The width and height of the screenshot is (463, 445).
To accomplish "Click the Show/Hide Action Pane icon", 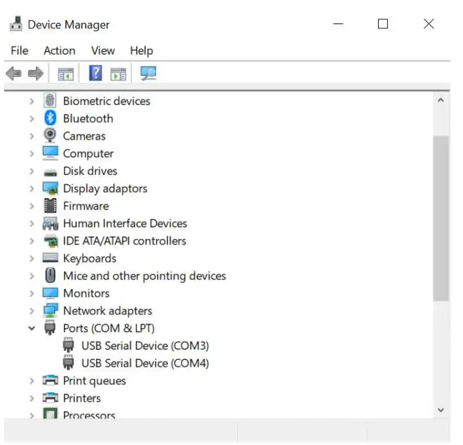I will click(118, 73).
